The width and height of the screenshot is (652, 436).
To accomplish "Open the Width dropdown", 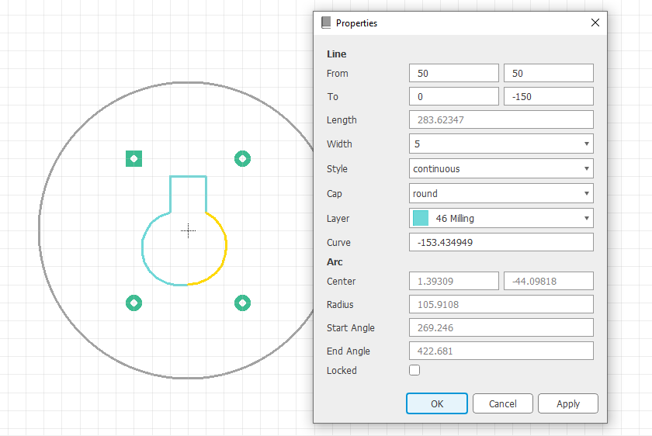I will [501, 144].
